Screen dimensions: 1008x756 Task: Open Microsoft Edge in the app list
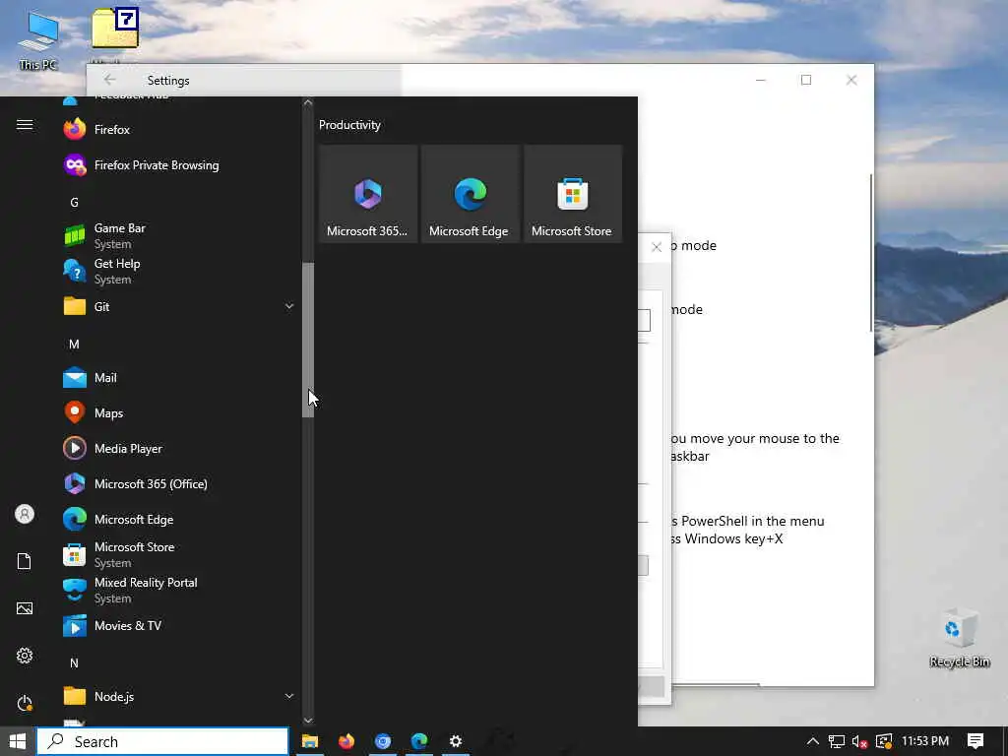point(180,520)
